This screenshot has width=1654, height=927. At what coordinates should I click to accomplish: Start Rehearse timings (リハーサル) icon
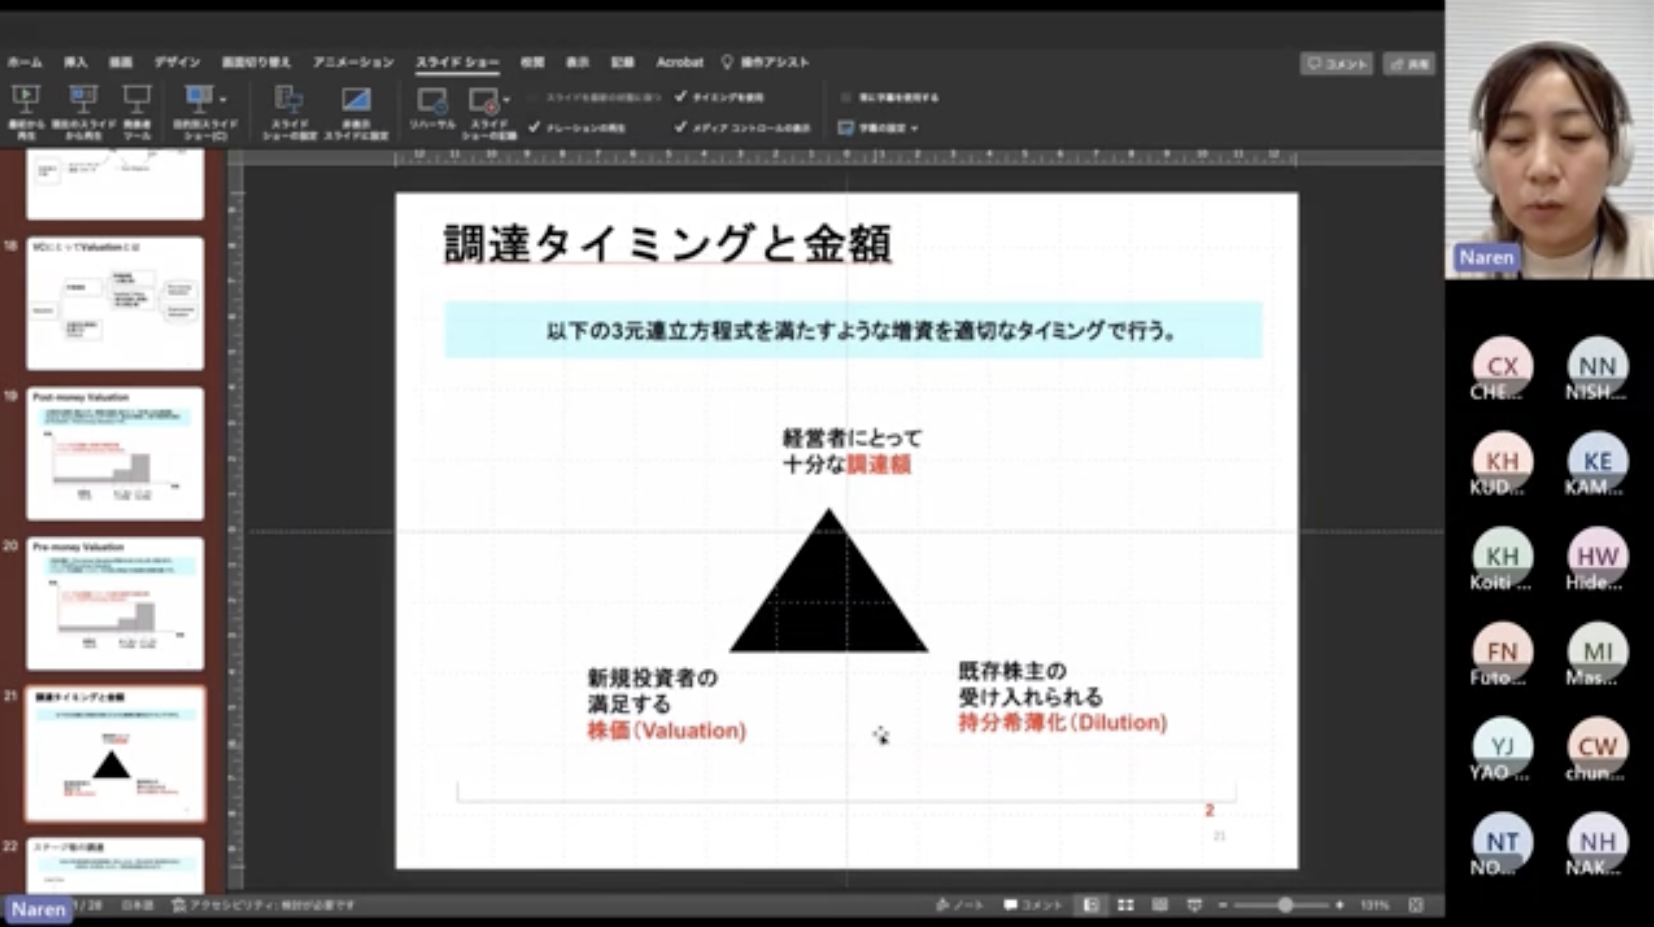[432, 101]
